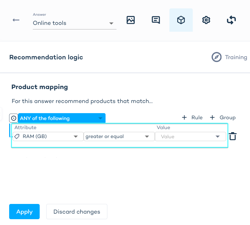Open the image settings tab icon
Viewport: 250px width, 225px height.
tap(130, 20)
